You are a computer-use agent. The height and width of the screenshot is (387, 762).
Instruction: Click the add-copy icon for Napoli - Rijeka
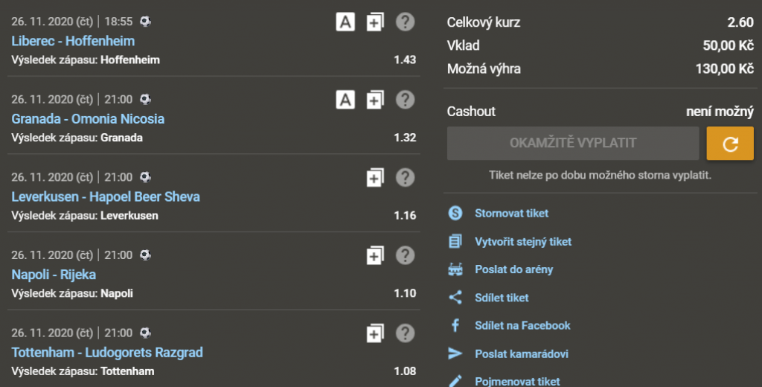click(x=375, y=255)
